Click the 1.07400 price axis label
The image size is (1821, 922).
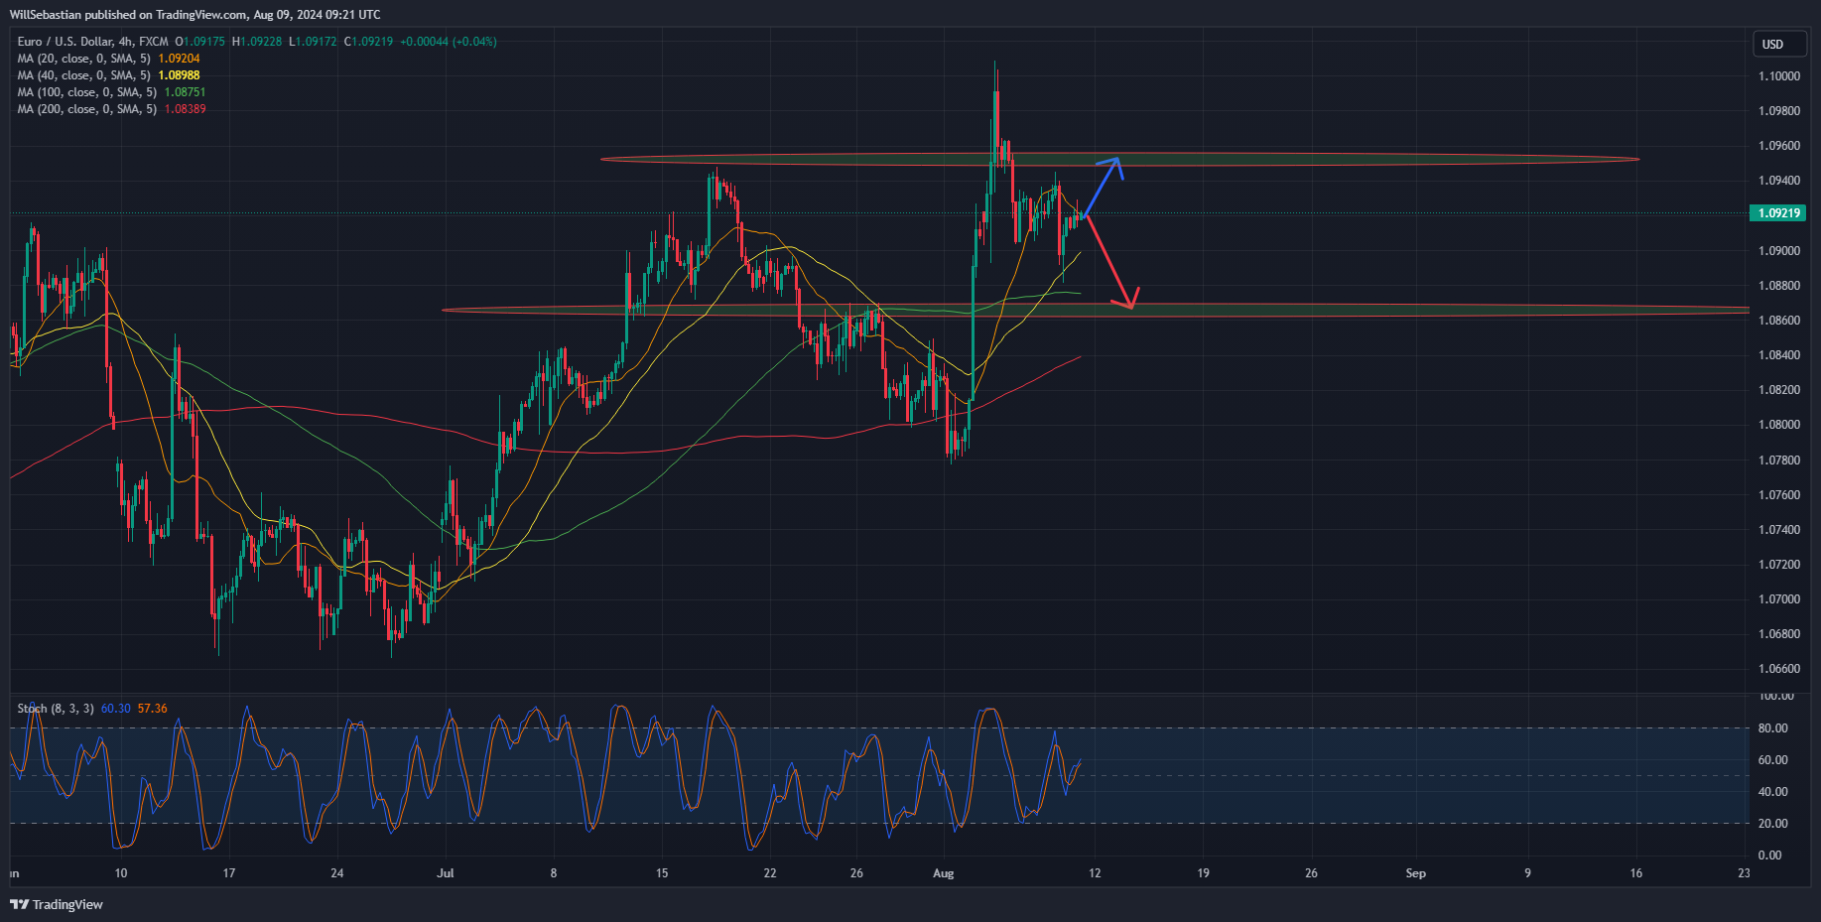[x=1778, y=530]
